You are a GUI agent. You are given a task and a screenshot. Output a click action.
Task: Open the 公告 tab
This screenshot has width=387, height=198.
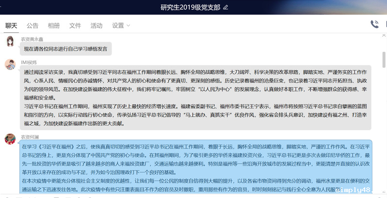[32, 25]
